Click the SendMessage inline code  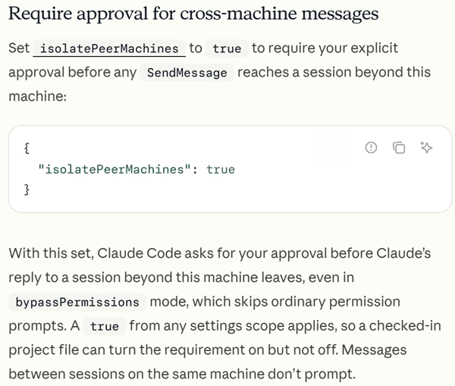pos(187,73)
